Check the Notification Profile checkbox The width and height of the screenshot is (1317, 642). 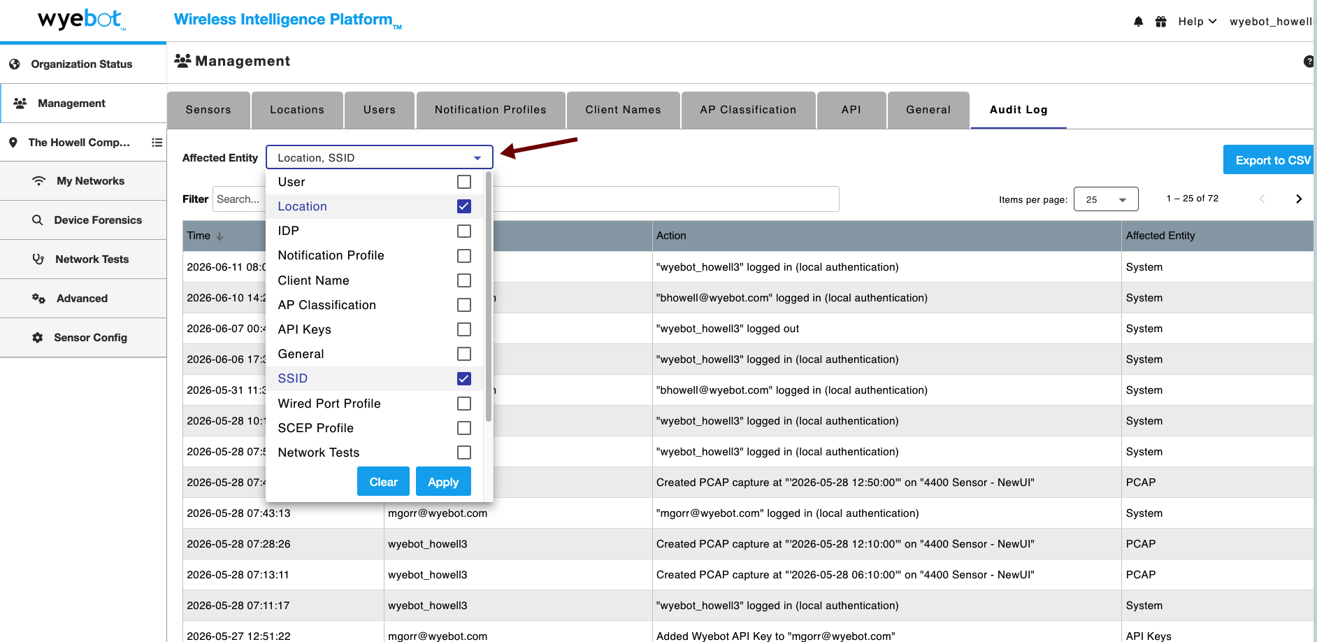click(x=464, y=256)
